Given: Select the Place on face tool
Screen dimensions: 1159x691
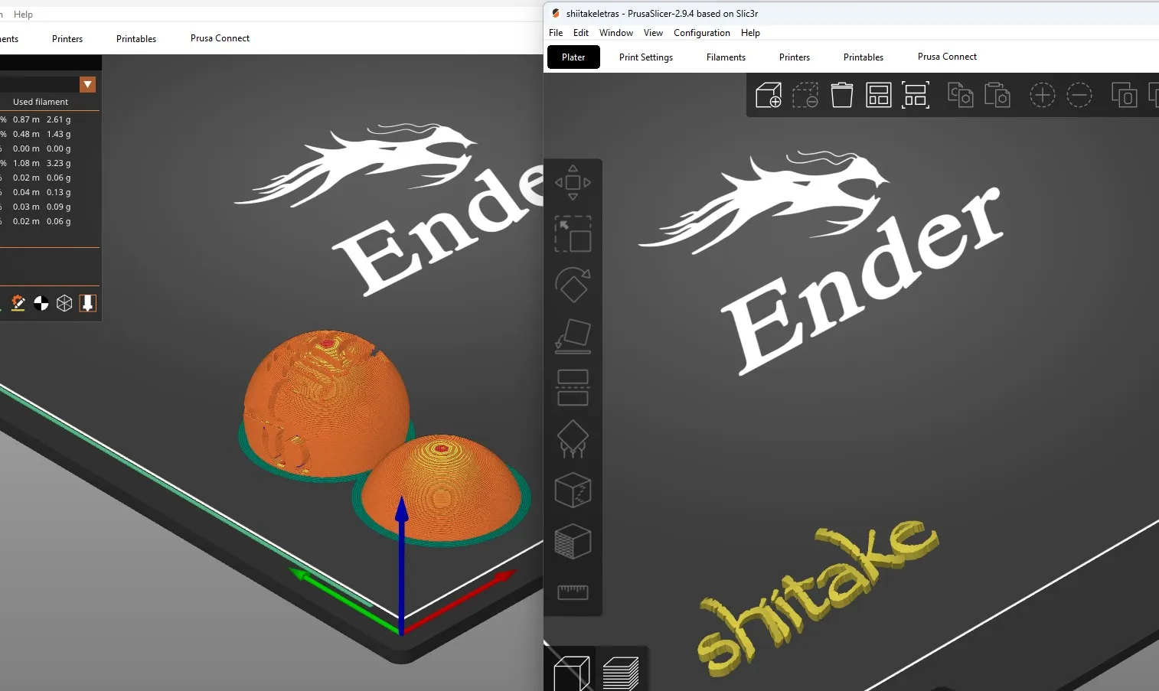Looking at the screenshot, I should point(573,336).
